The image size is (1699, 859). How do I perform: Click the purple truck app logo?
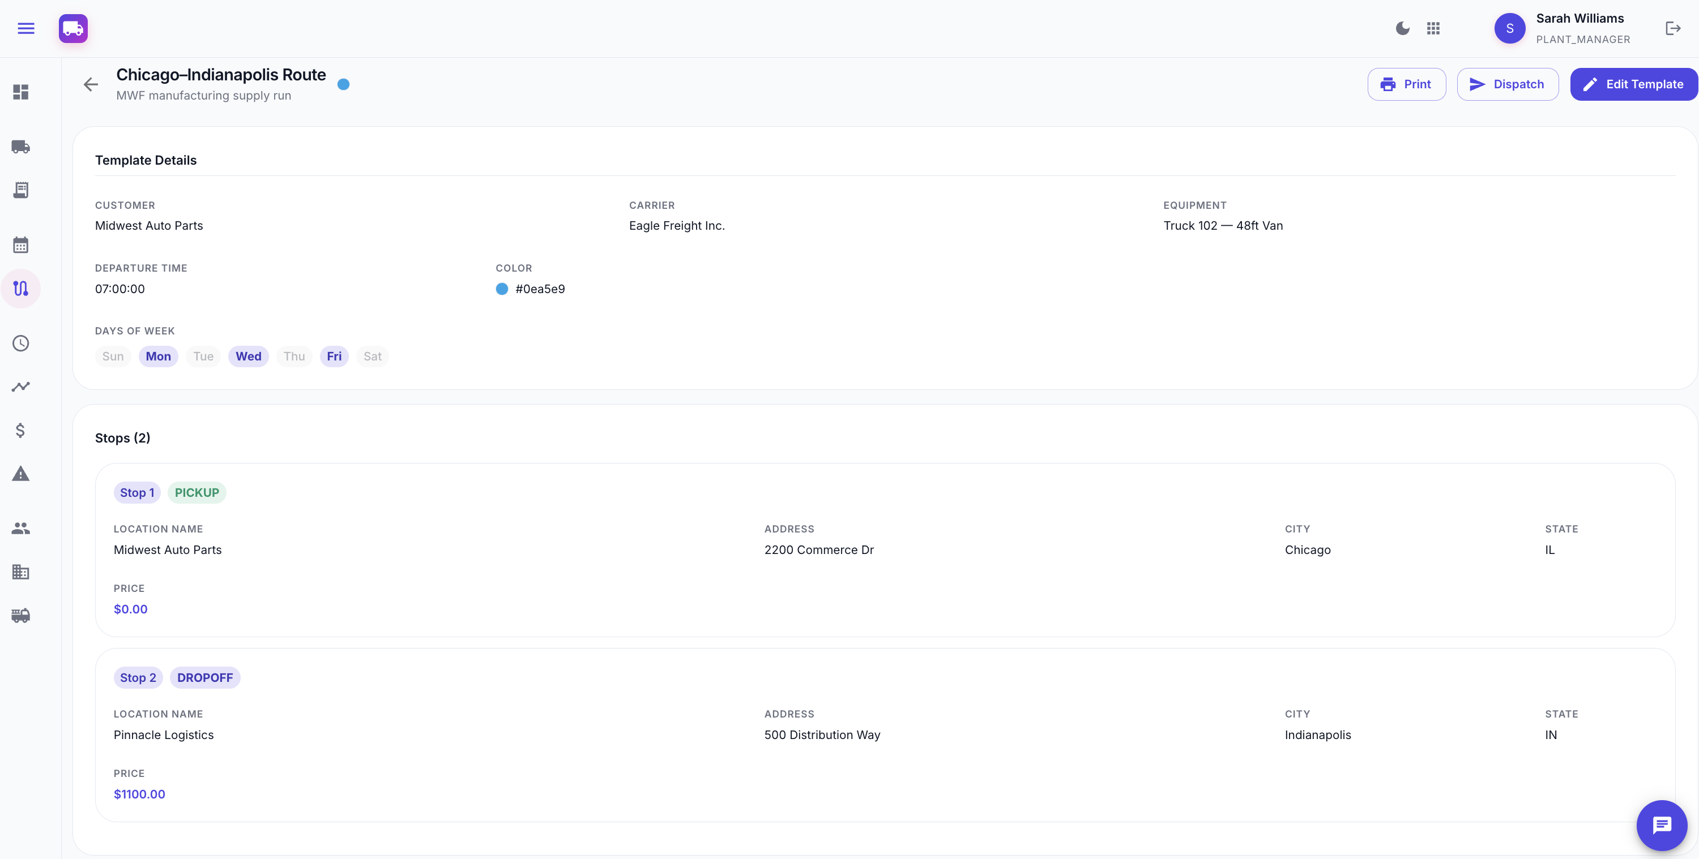(x=73, y=28)
